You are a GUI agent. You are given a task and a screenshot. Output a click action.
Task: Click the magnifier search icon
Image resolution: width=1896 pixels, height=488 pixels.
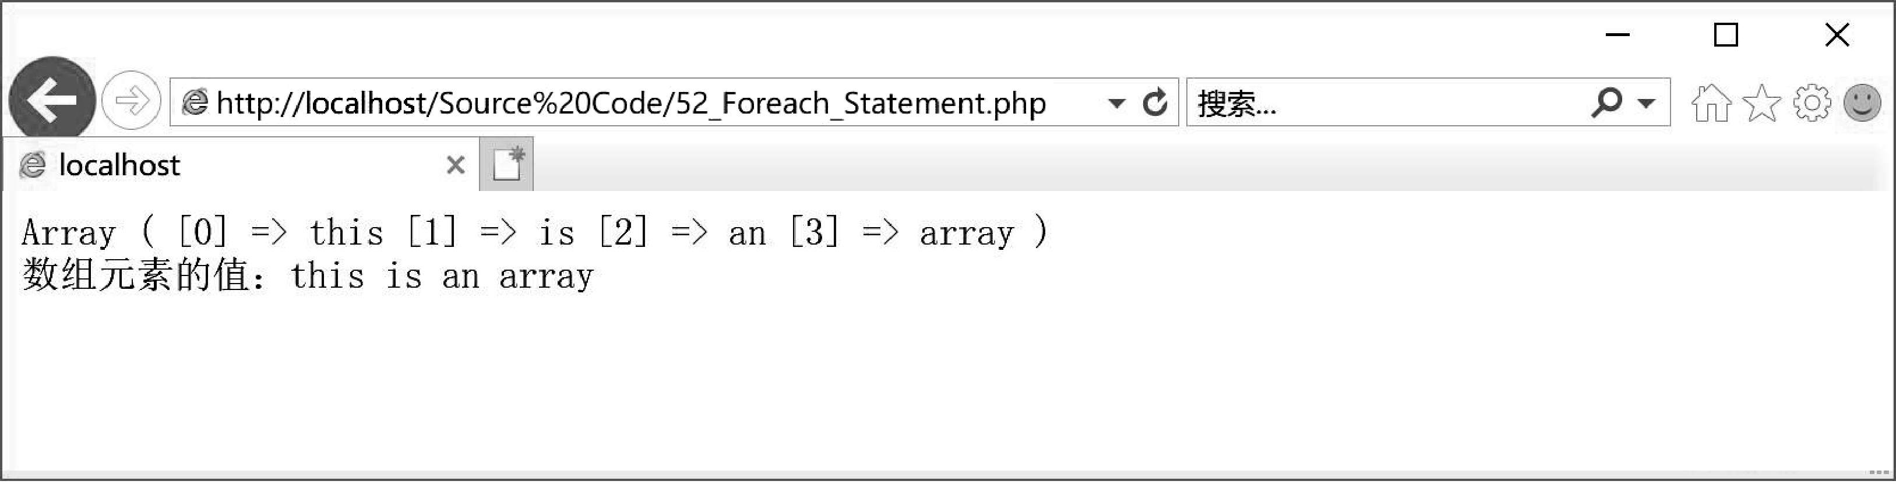pyautogui.click(x=1607, y=102)
